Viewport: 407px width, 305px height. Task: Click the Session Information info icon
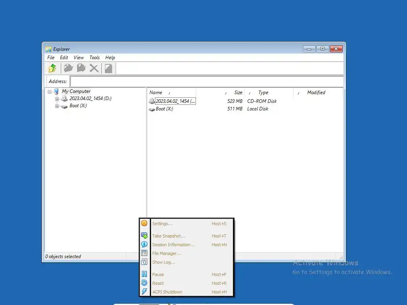144,244
